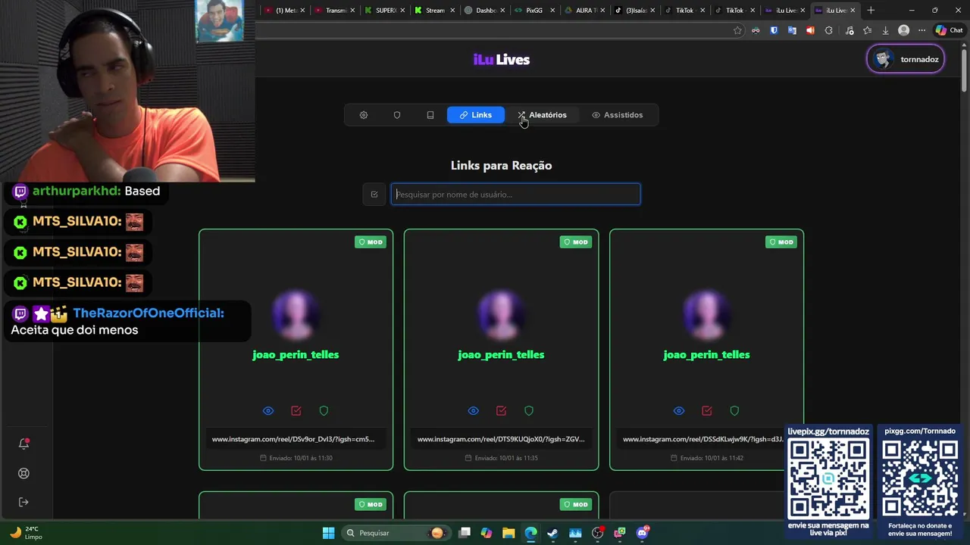The image size is (970, 545).
Task: Check the red mark icon on the DTS9KUQjoX0 reel card
Action: pyautogui.click(x=502, y=411)
